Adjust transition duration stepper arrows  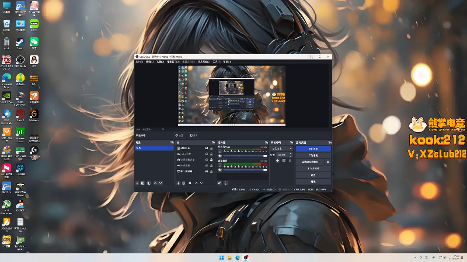point(291,155)
